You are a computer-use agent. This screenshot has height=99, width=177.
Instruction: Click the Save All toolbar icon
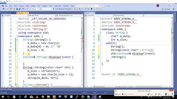click(x=20, y=9)
